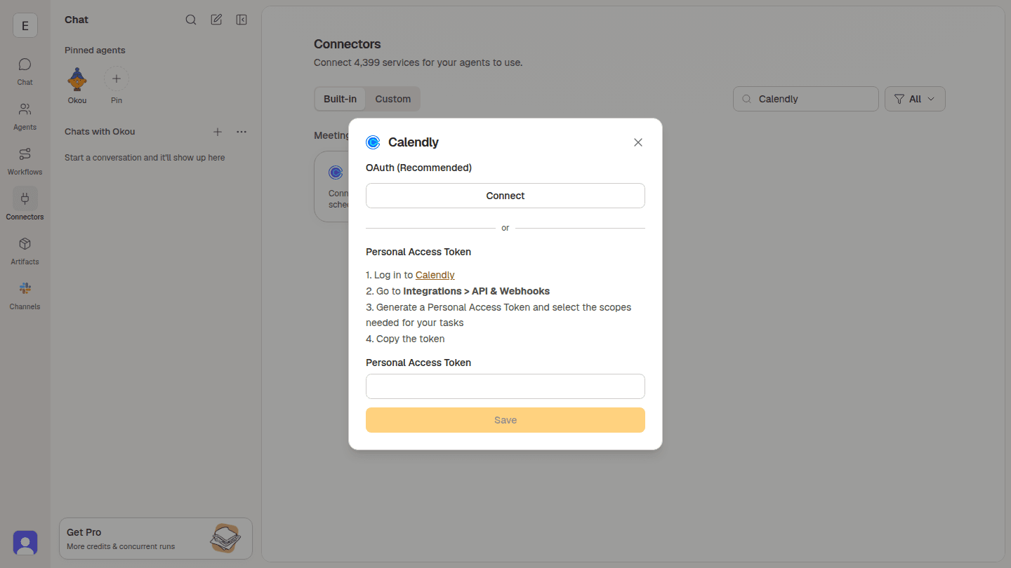Switch to the Built-in tab

click(x=341, y=99)
